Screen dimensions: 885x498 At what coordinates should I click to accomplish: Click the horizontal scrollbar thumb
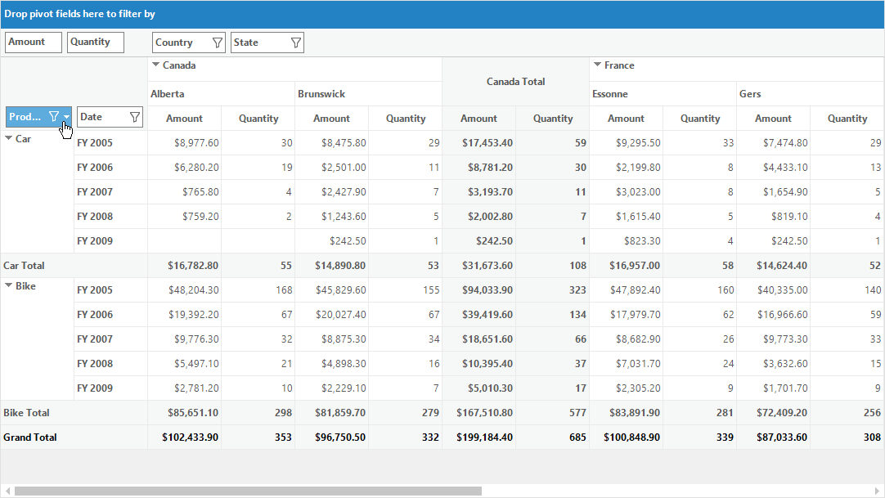point(248,491)
